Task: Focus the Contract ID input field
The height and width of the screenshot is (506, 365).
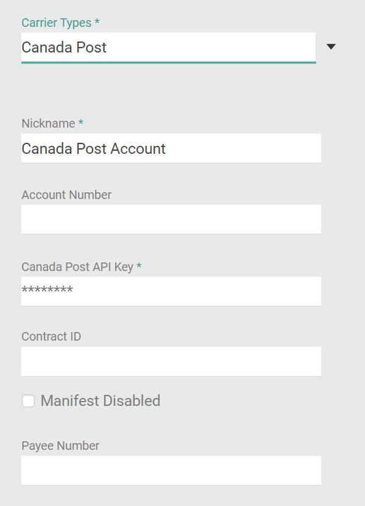Action: [171, 361]
